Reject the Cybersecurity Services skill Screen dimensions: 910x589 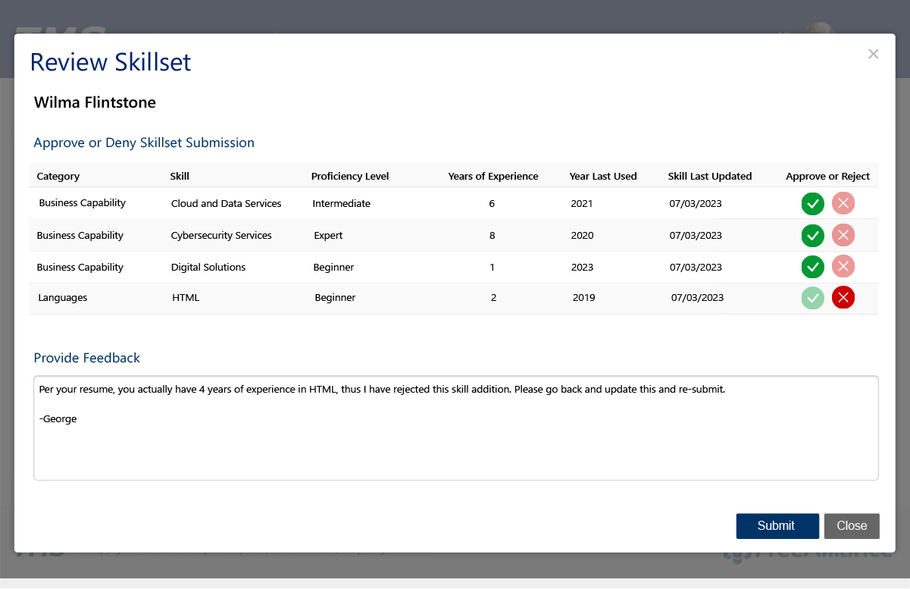point(843,236)
